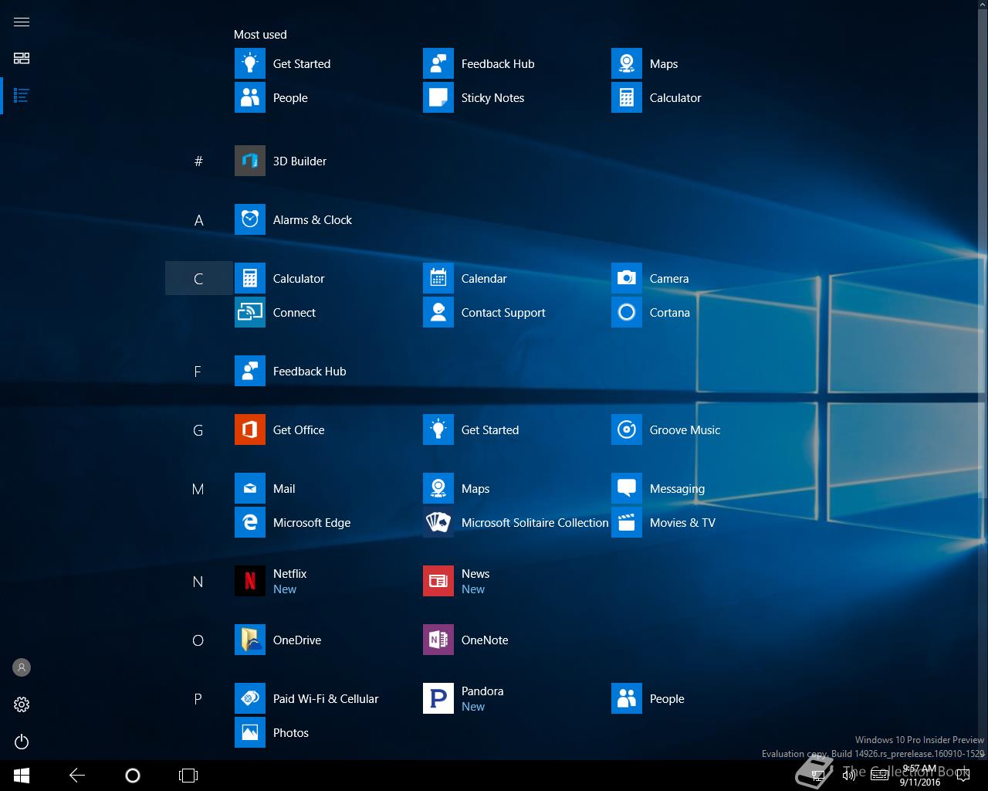Click the Windows Start button
Viewport: 988px width, 791px height.
(22, 776)
